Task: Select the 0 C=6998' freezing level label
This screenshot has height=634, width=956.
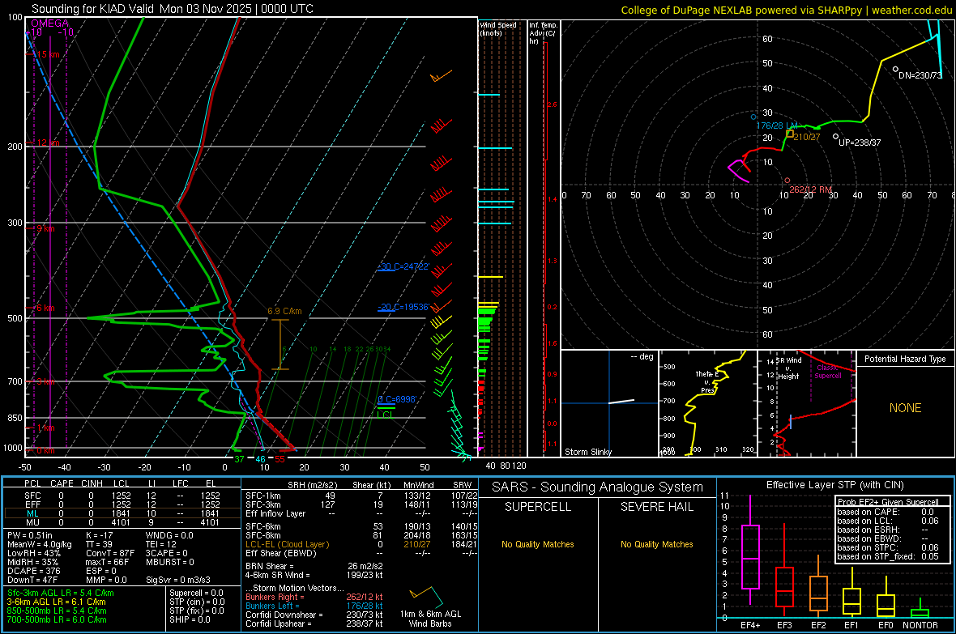Action: coord(397,399)
